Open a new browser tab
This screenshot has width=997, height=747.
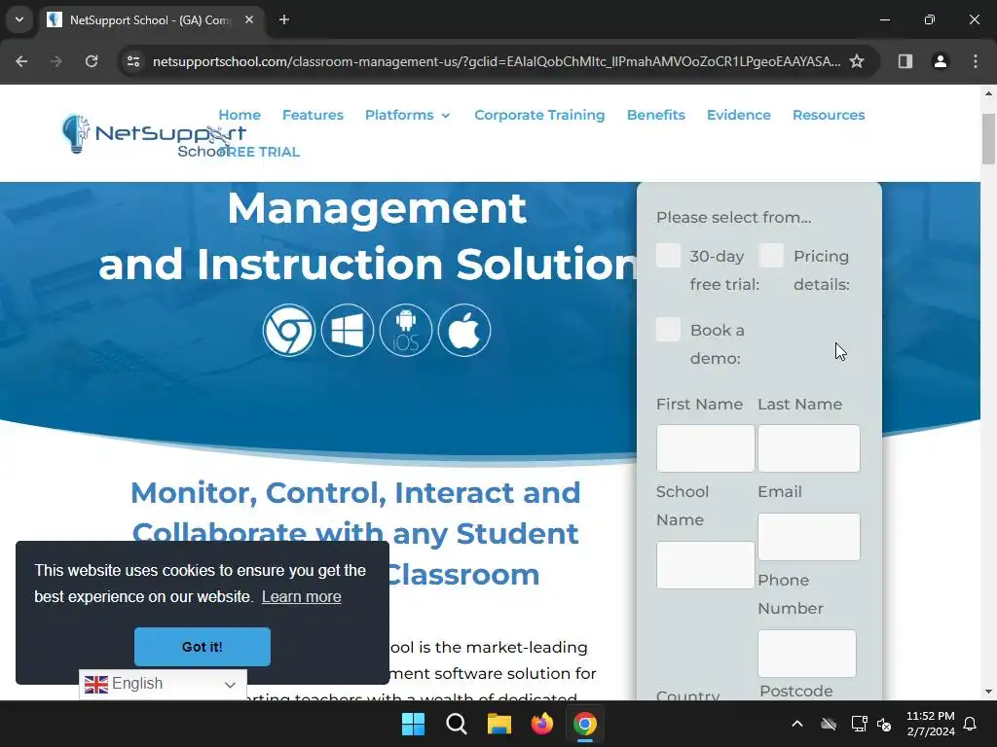[284, 19]
